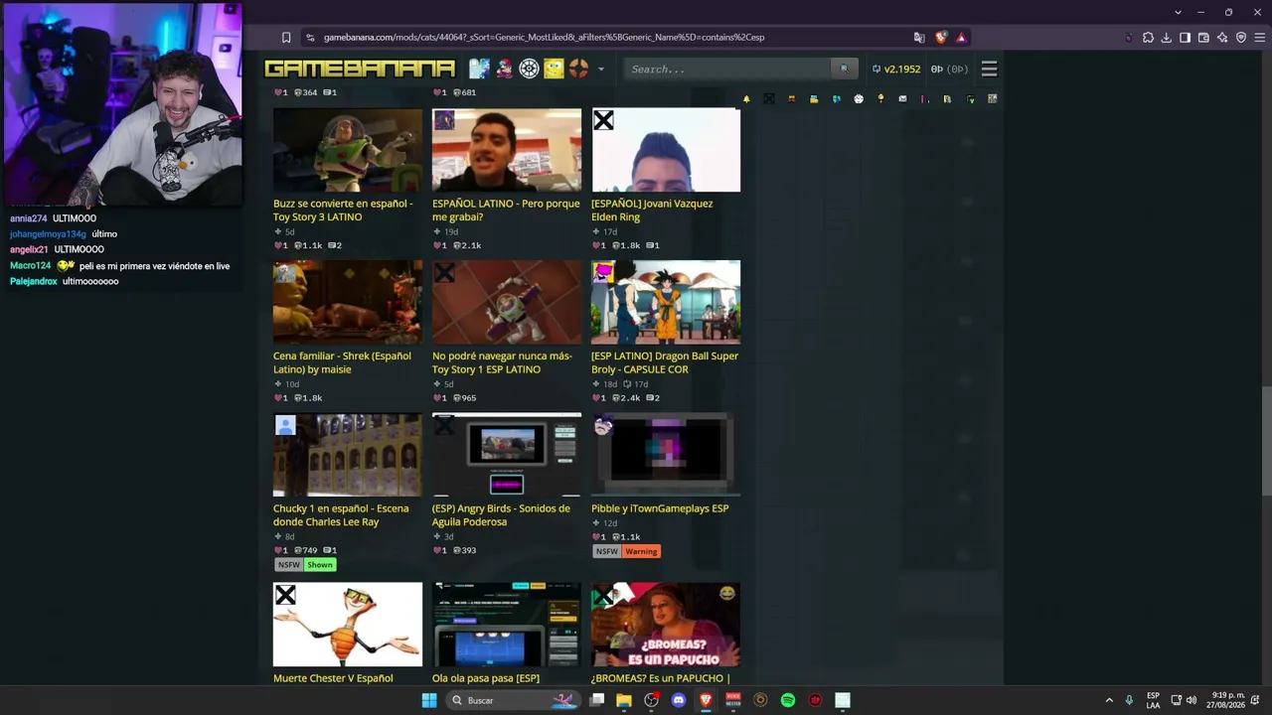Open the yellow bell notifications icon
The height and width of the screenshot is (715, 1272).
pos(746,99)
